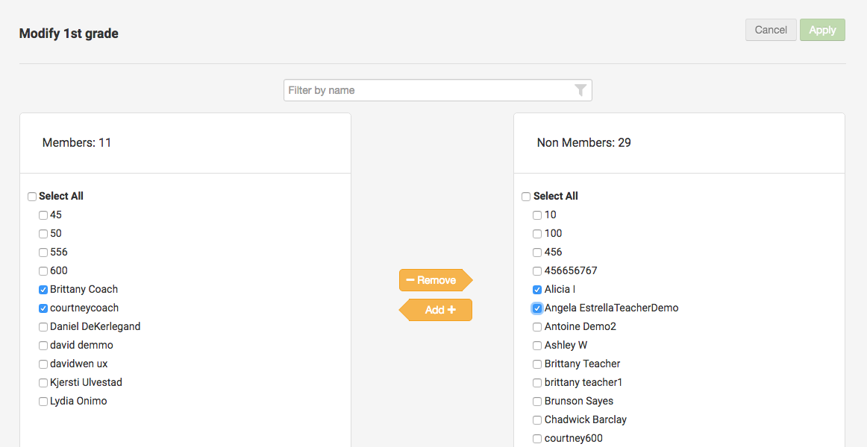The height and width of the screenshot is (447, 867).
Task: Check Select All under Members
Action: point(32,197)
